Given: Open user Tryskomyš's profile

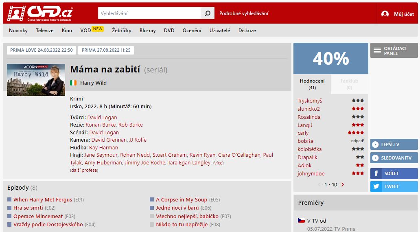Looking at the screenshot, I should [310, 101].
